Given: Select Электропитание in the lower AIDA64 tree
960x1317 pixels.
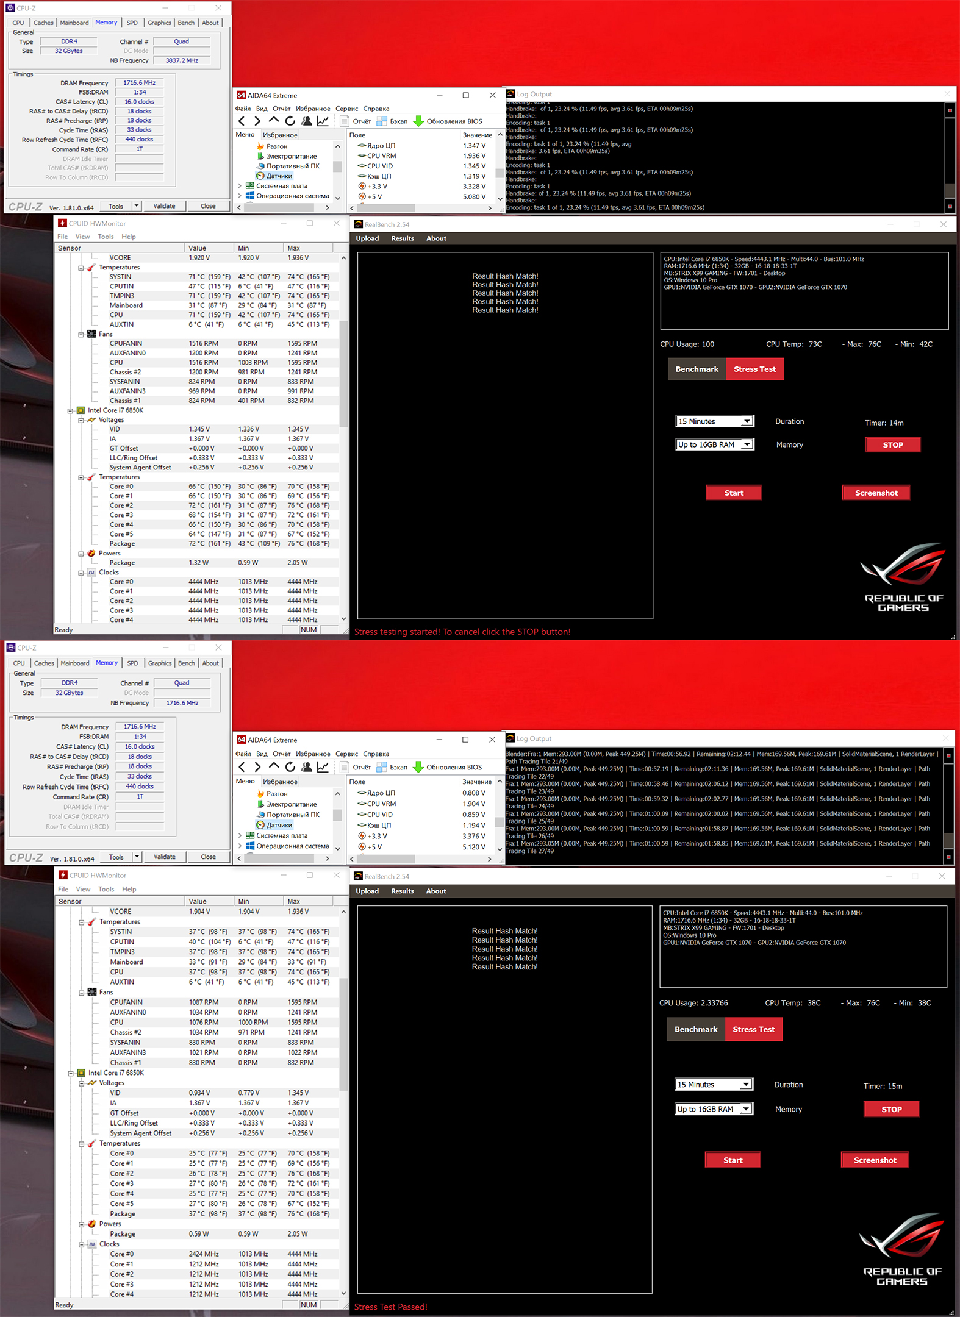Looking at the screenshot, I should pyautogui.click(x=291, y=804).
